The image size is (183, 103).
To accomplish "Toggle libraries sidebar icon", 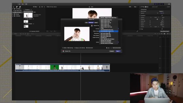I will click(x=13, y=7).
